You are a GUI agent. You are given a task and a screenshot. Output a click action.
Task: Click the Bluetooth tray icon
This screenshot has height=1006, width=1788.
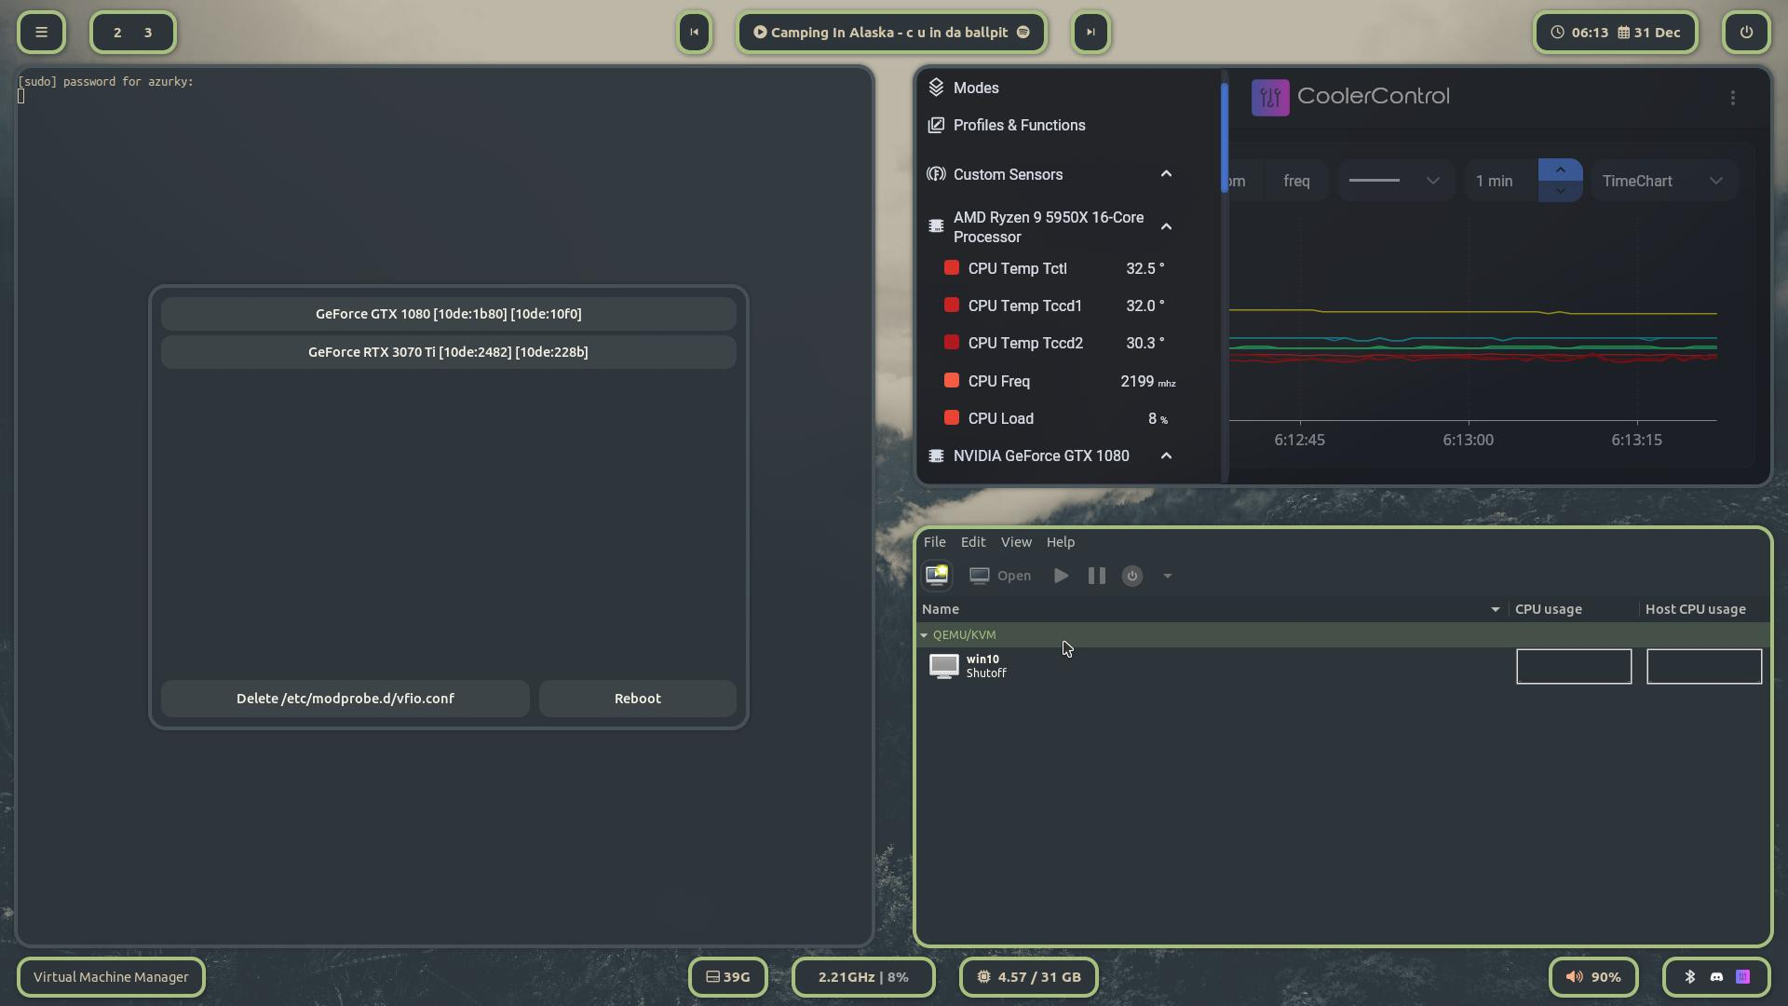point(1690,977)
